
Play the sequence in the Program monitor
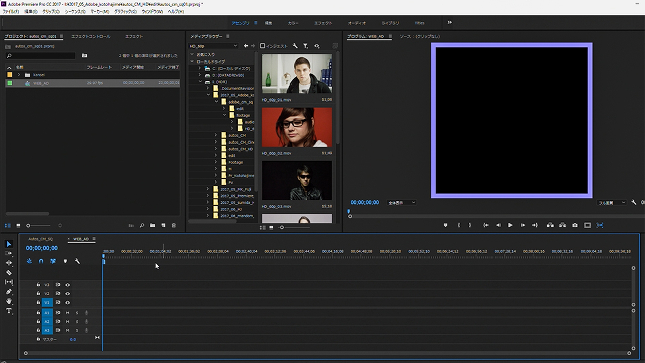click(x=510, y=225)
